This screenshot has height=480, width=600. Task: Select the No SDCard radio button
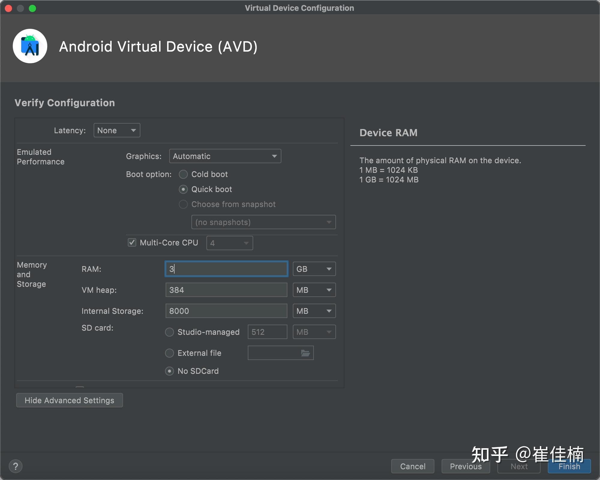pos(169,371)
